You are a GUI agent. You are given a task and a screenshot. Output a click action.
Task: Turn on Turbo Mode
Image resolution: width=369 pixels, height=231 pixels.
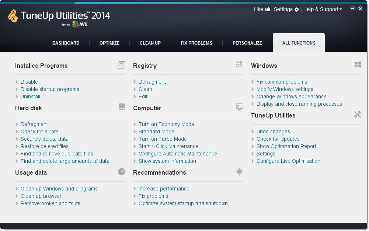[163, 139]
